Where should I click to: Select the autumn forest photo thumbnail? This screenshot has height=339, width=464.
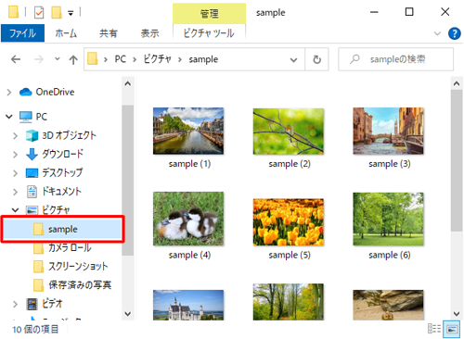289,302
